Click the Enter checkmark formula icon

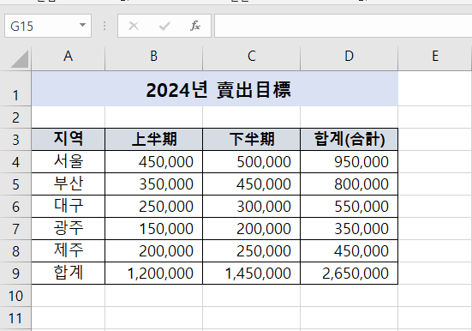tap(164, 26)
